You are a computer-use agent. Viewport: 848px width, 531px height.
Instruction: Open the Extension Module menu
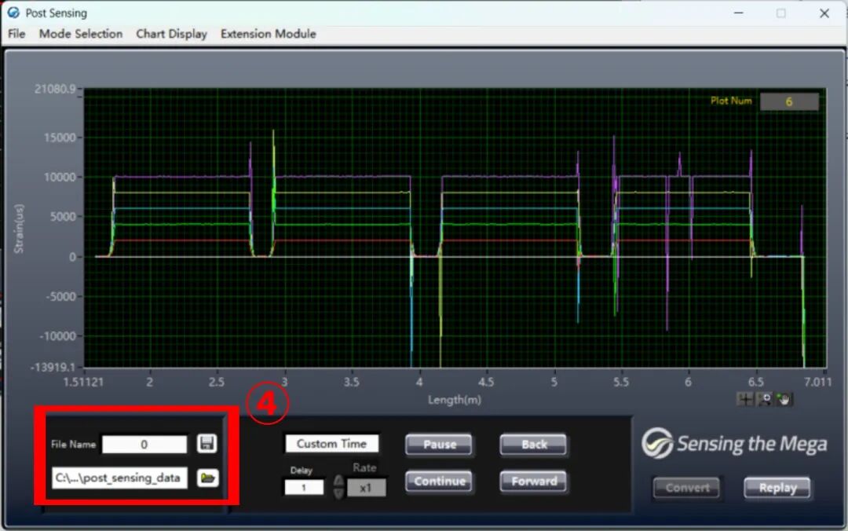click(268, 34)
